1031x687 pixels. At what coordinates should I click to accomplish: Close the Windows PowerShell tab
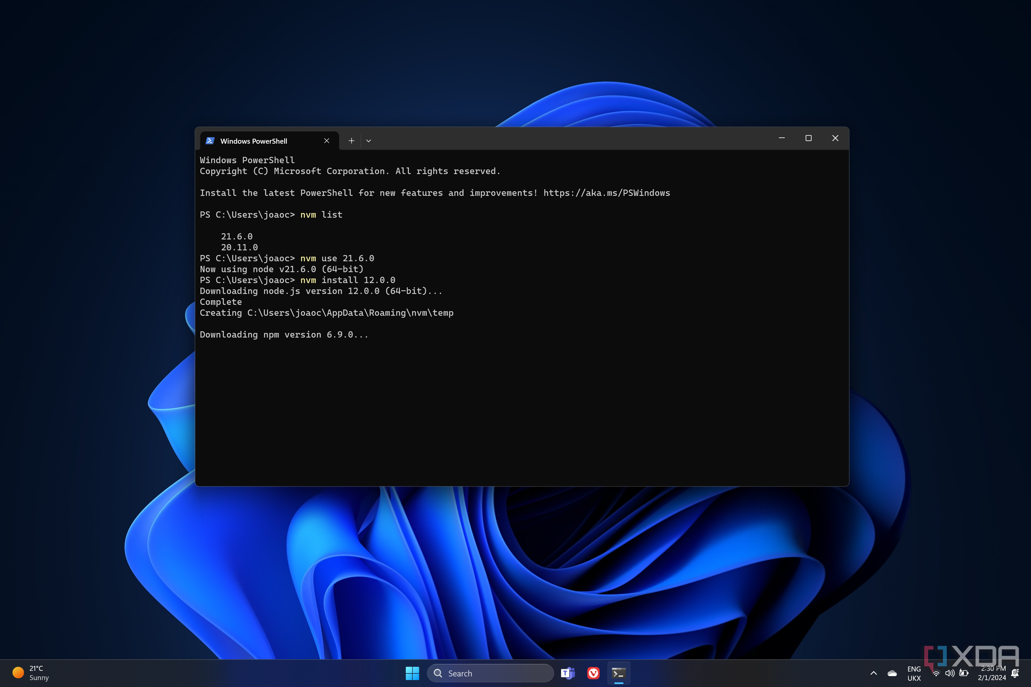tap(326, 141)
